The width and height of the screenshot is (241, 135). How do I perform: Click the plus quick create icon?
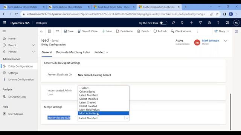(x=191, y=23)
